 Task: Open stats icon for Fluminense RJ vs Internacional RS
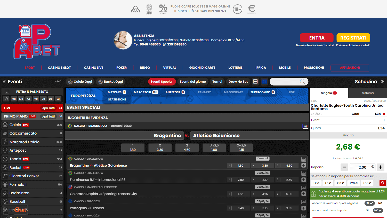pos(304,174)
